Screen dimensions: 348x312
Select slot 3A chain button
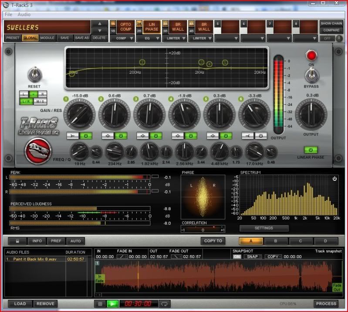tap(165, 24)
